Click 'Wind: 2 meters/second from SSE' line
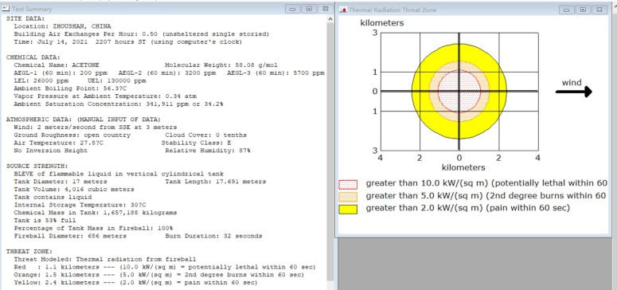This screenshot has width=617, height=290. [x=96, y=127]
